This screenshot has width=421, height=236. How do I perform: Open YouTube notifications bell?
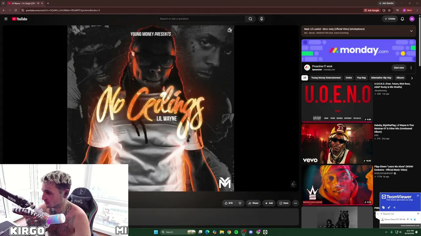pyautogui.click(x=402, y=19)
